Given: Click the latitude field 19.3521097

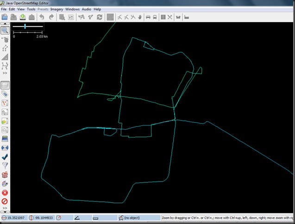Looking at the screenshot, I should 16,218.
